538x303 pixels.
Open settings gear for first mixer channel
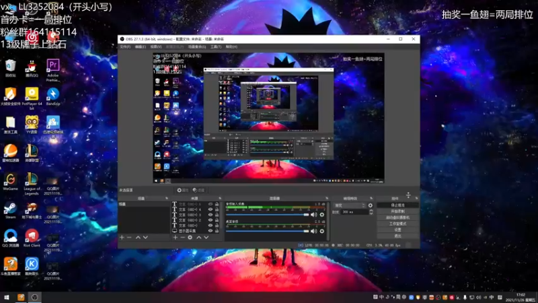pyautogui.click(x=322, y=215)
